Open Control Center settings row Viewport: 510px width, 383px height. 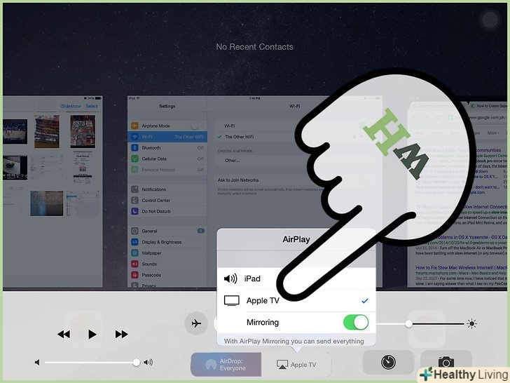167,201
